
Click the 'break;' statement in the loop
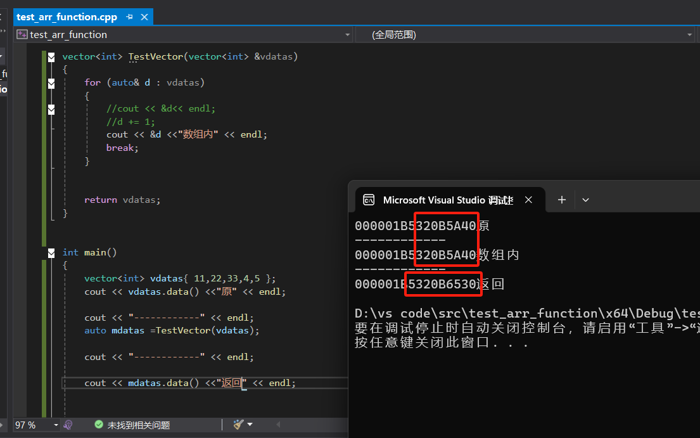point(122,148)
